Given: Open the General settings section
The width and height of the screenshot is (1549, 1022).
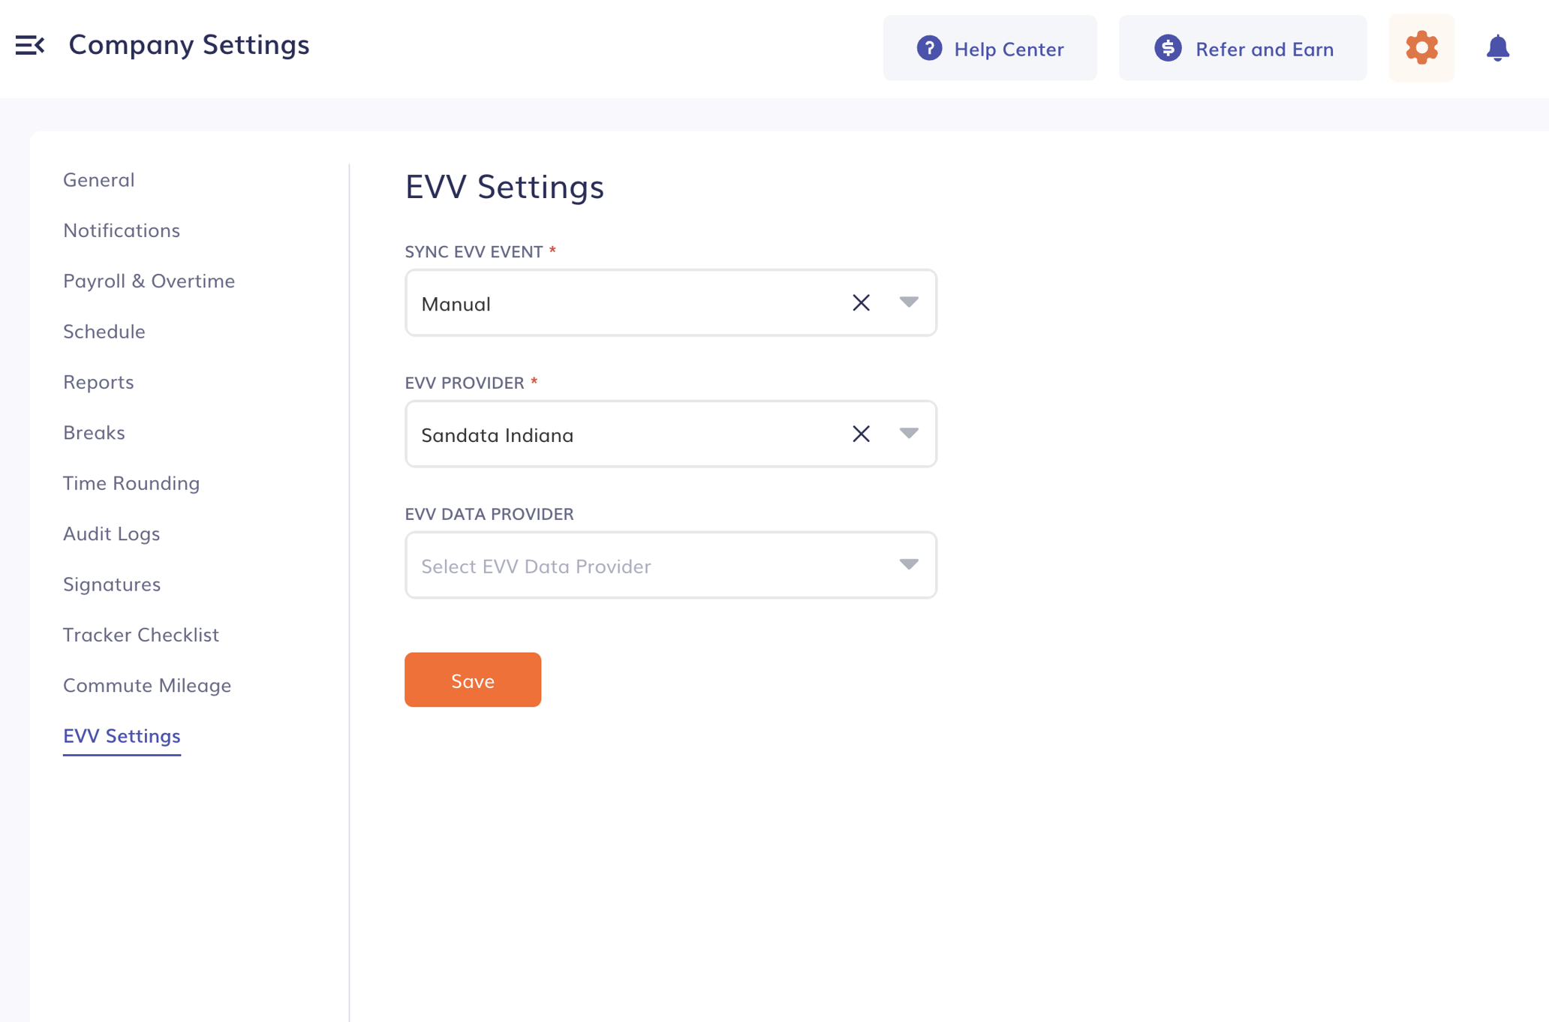Looking at the screenshot, I should tap(99, 180).
